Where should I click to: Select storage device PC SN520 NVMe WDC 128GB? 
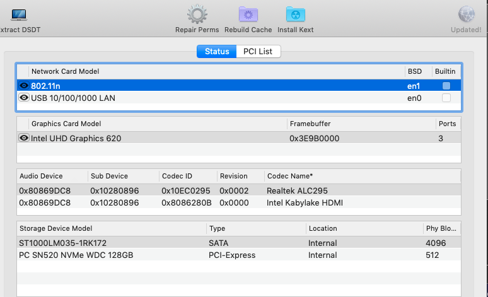point(76,255)
